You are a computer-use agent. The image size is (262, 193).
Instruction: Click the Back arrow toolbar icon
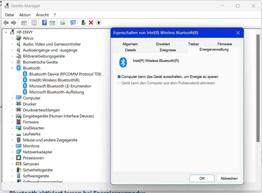[x=6, y=23]
